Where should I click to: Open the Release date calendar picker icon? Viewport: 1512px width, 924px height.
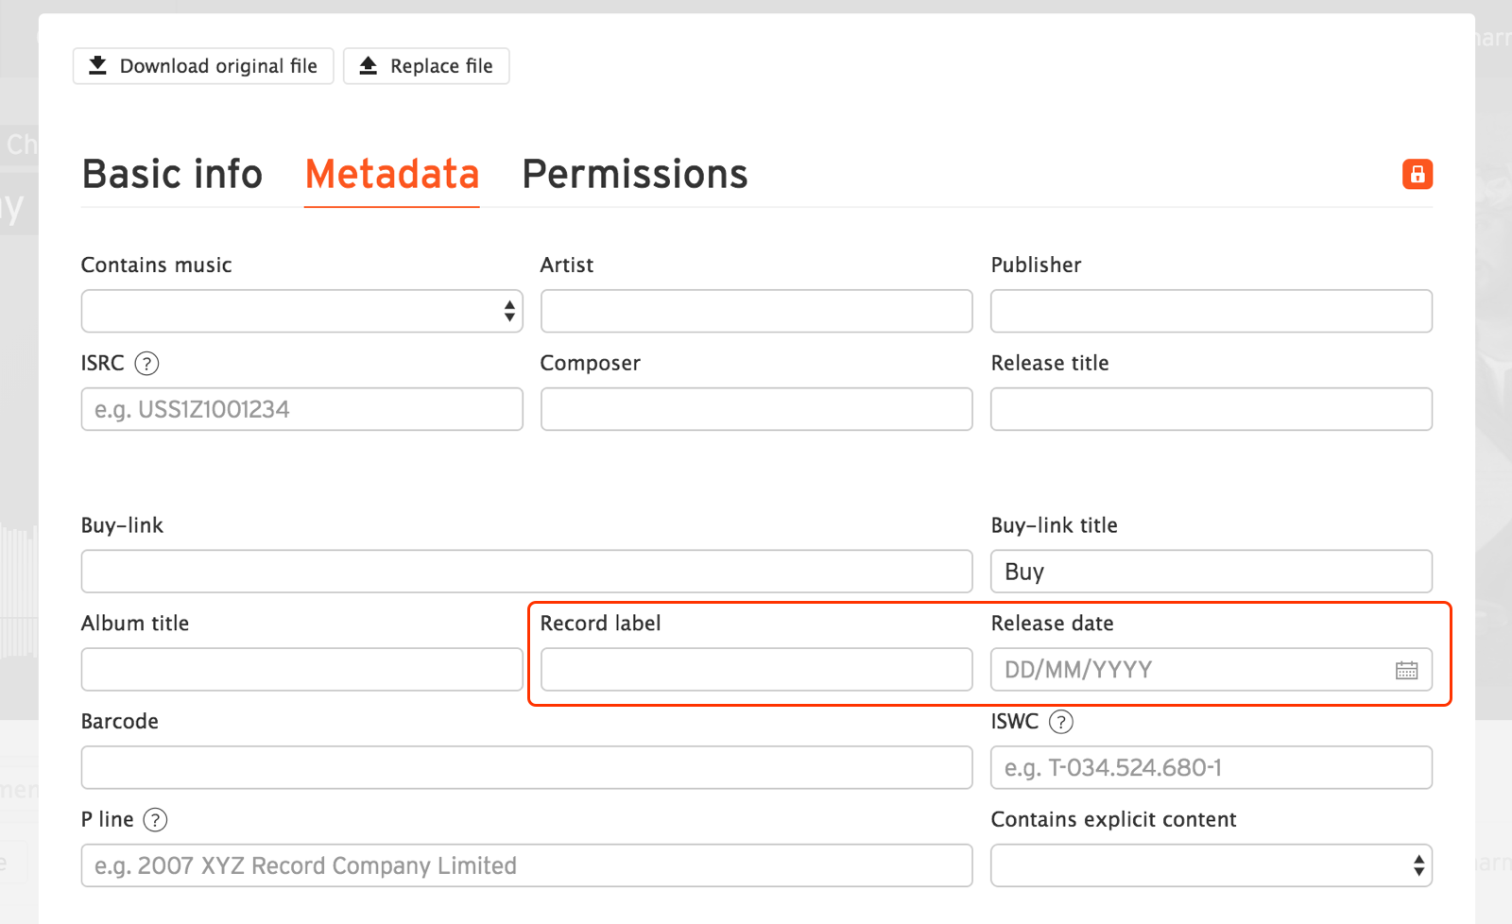1407,670
